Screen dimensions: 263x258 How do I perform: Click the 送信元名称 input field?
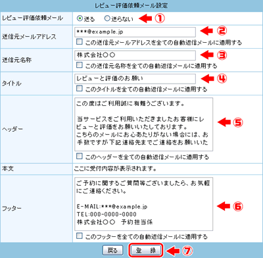click(135, 55)
